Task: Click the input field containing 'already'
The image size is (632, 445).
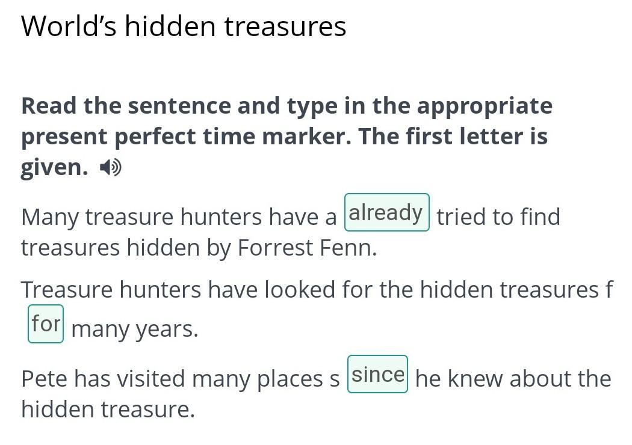Action: pyautogui.click(x=386, y=213)
